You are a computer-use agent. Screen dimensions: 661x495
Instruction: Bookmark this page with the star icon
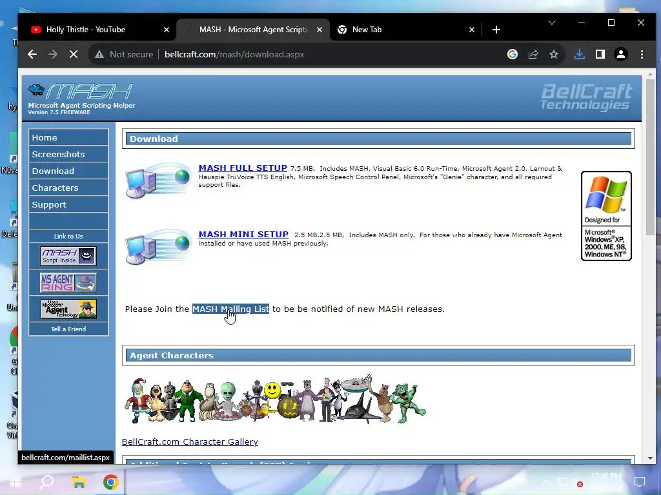pos(554,54)
